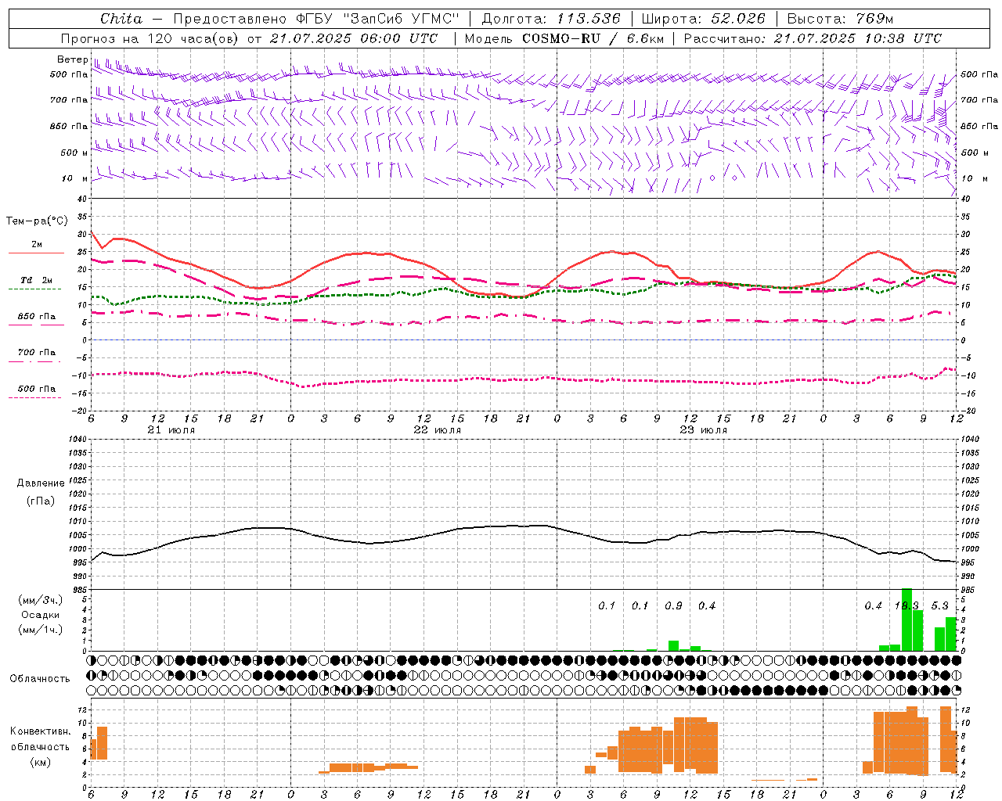This screenshot has width=1002, height=801.
Task: Click the "23 июля" date label
Action: (x=703, y=430)
